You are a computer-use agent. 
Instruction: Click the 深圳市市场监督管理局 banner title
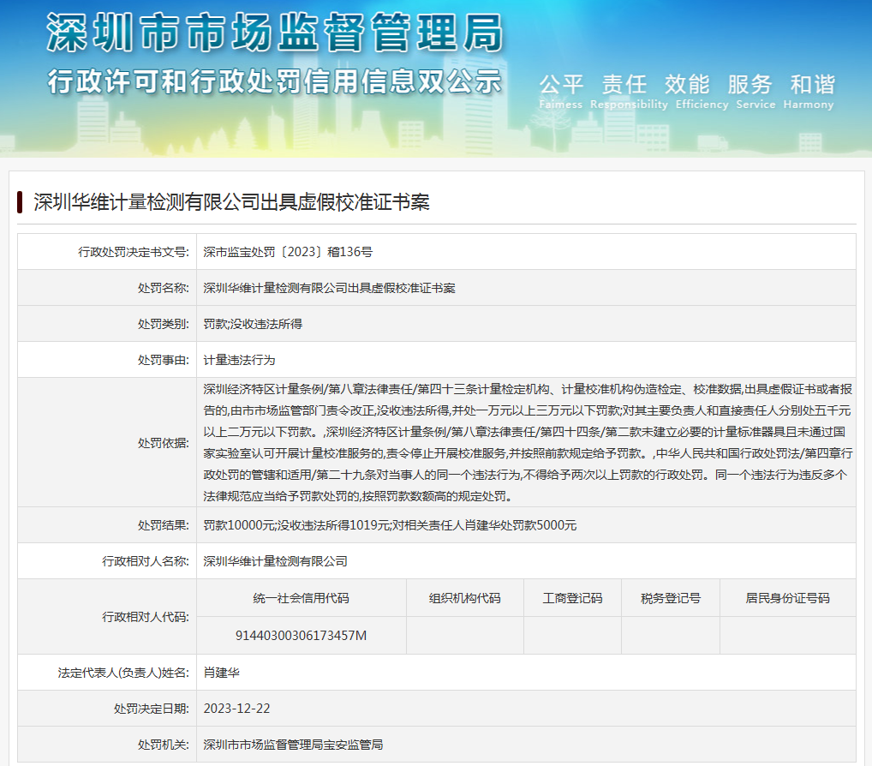(x=274, y=34)
